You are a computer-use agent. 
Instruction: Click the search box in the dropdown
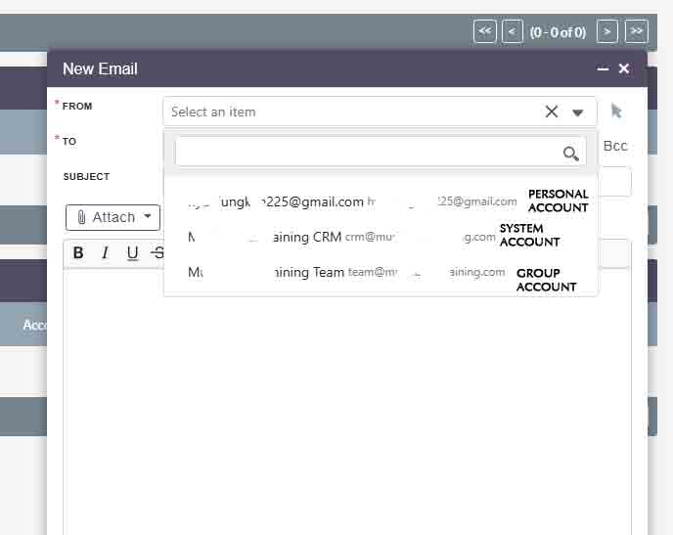[367, 152]
